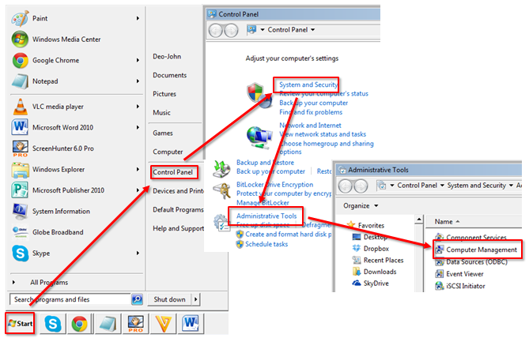Screen dimensions: 529x338
Task: Click Find and fix problems link
Action: (311, 112)
